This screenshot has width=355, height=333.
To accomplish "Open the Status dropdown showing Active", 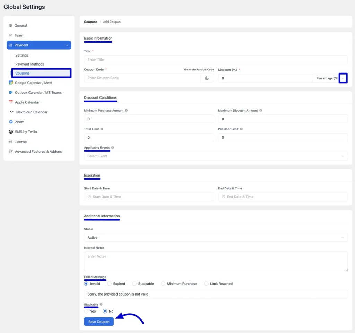I will [x=216, y=237].
